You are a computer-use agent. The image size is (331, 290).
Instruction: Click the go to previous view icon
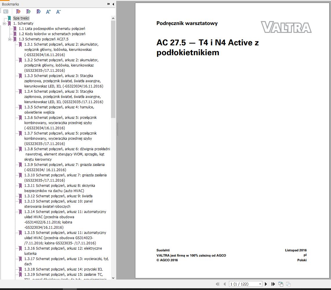[x=281, y=284]
